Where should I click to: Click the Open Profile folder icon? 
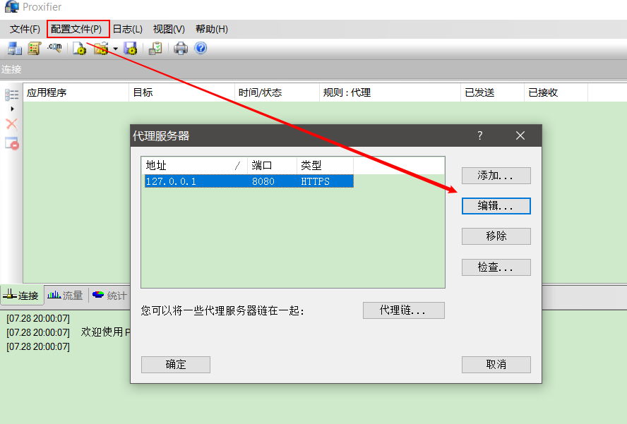[x=101, y=49]
